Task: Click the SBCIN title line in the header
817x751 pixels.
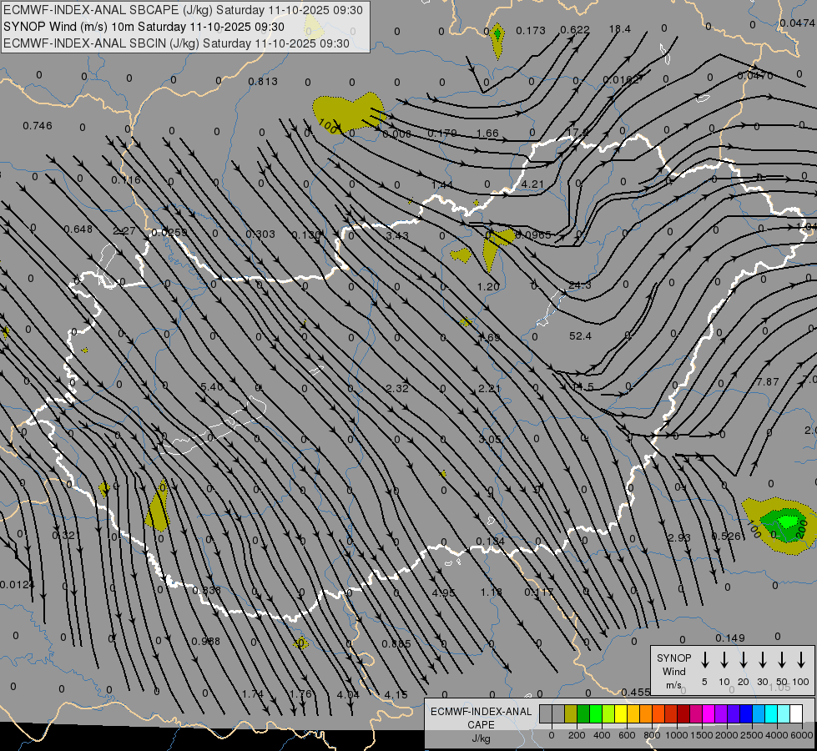Action: coord(176,43)
